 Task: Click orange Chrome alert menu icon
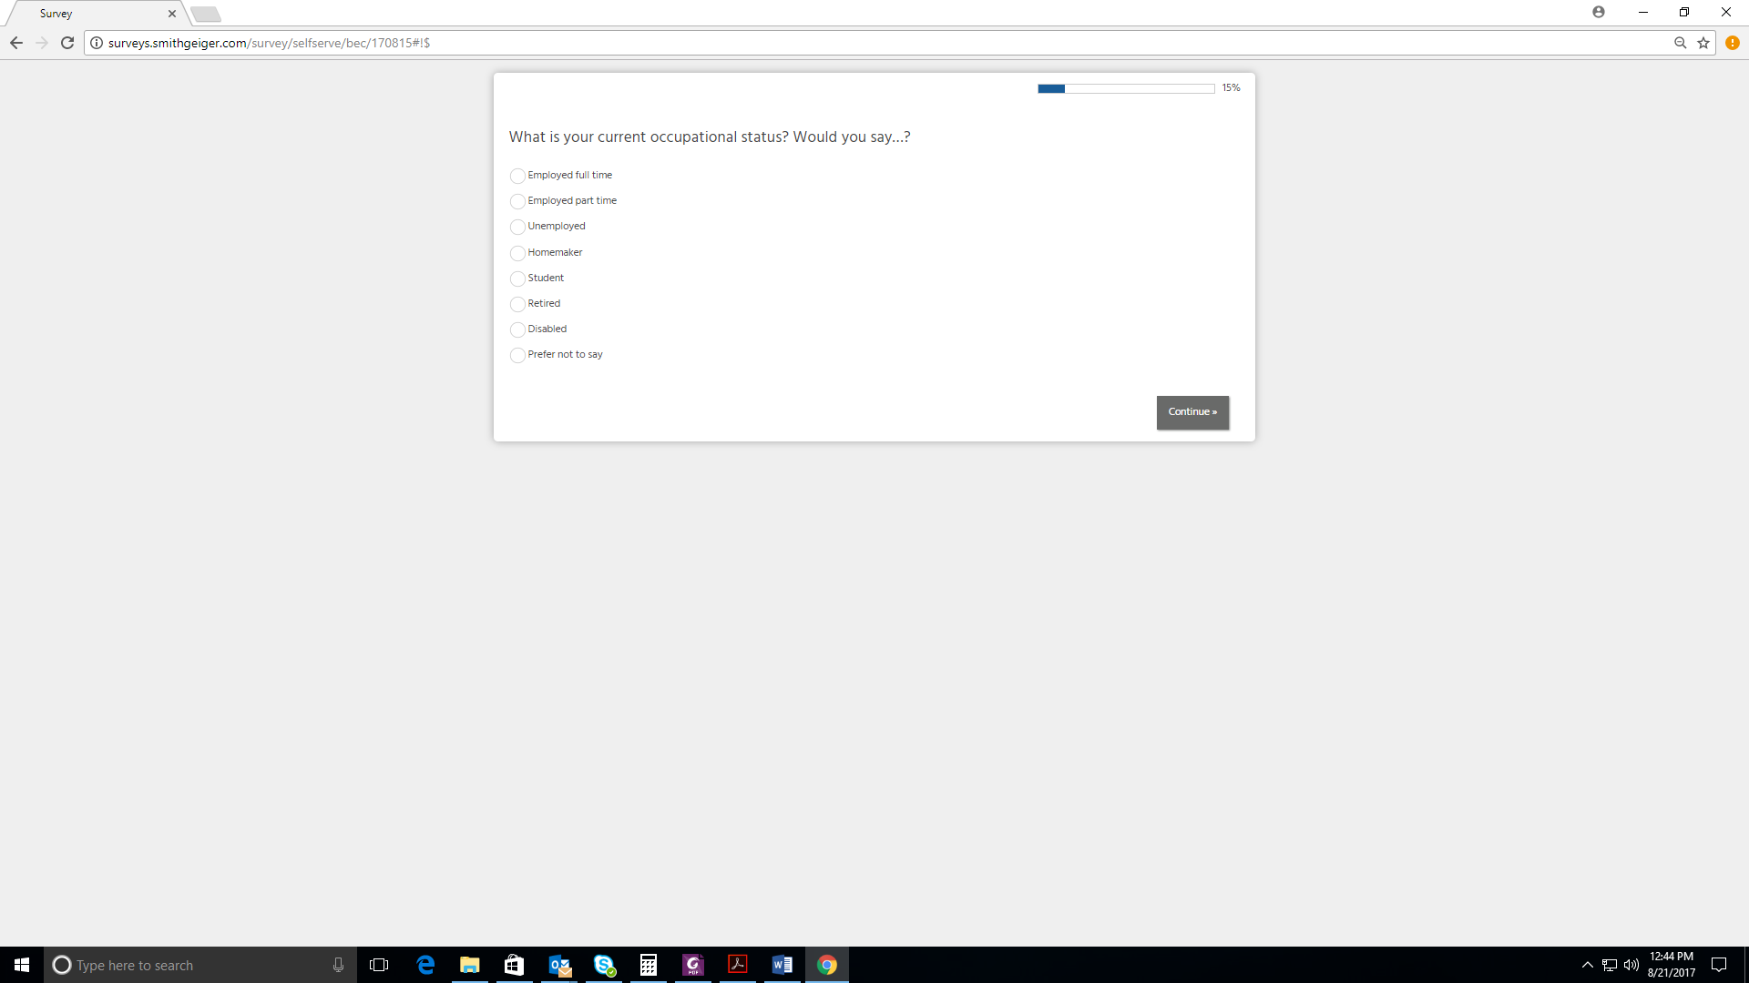1733,43
